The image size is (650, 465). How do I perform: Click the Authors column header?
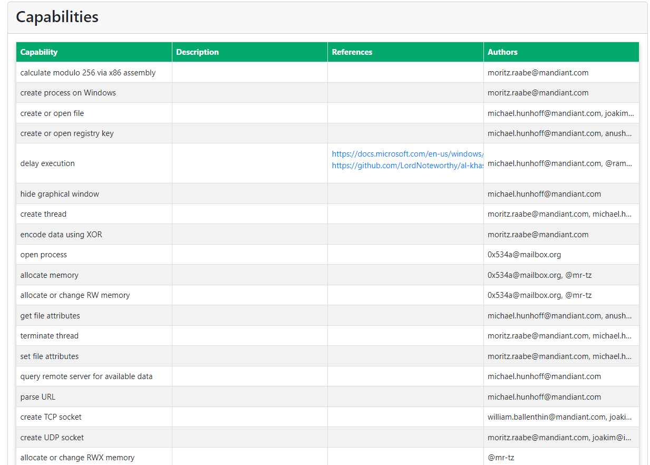pyautogui.click(x=502, y=52)
